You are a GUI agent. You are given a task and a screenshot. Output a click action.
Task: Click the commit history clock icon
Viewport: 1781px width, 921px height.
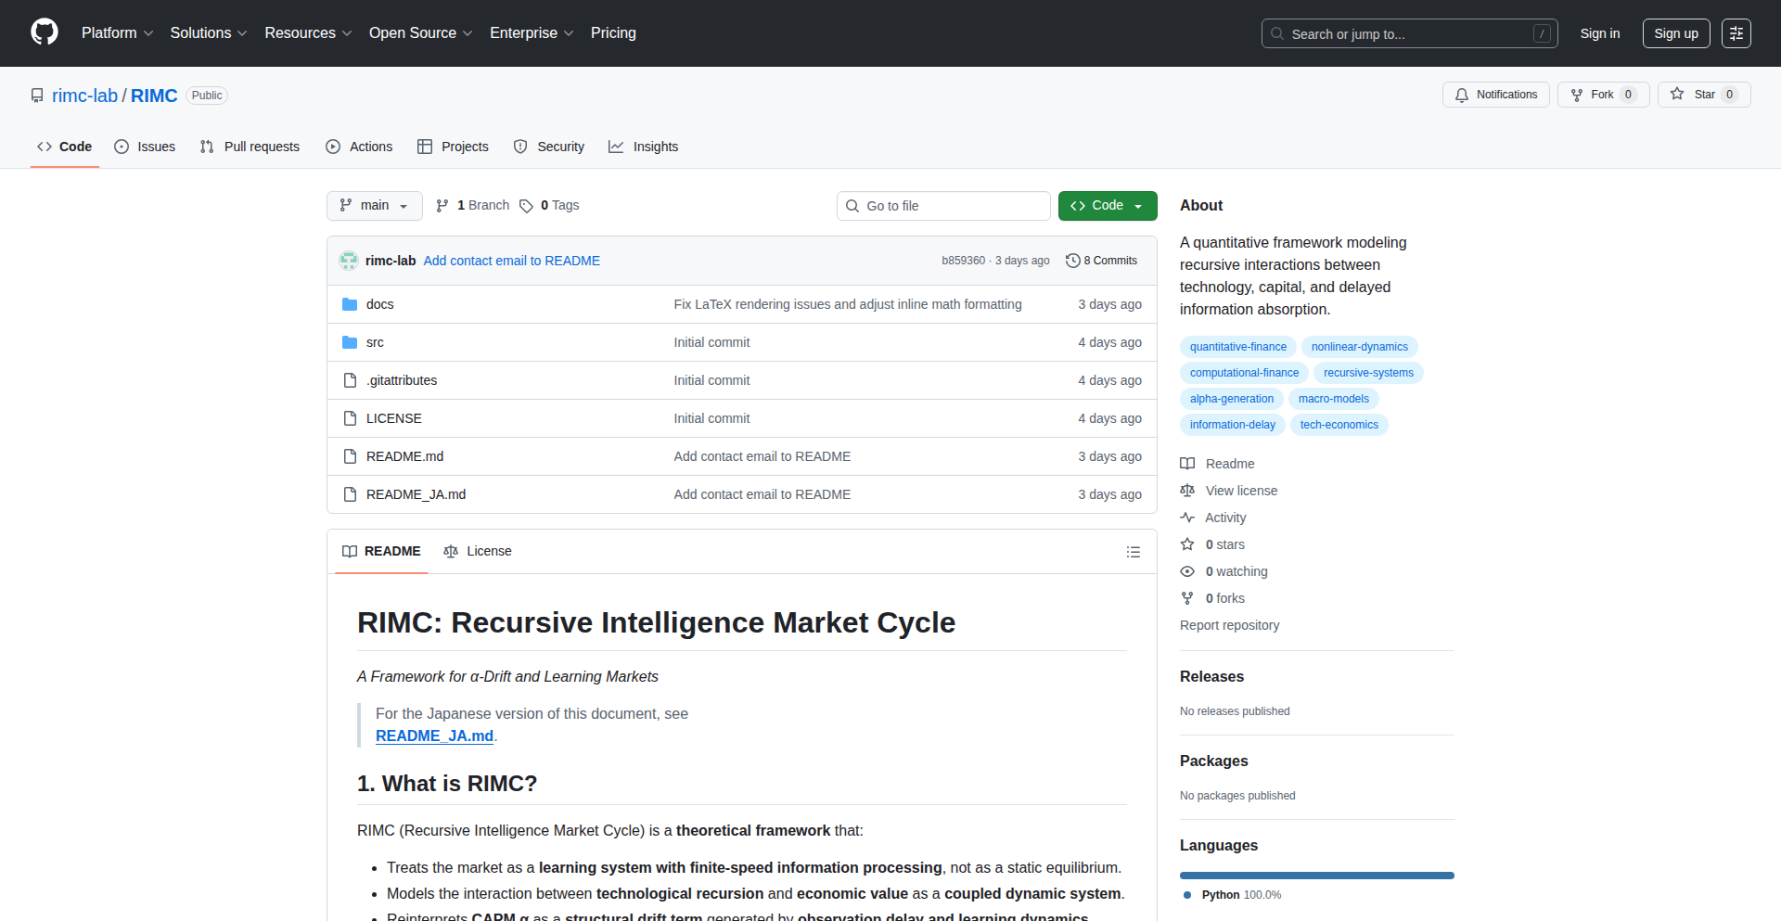click(1072, 261)
